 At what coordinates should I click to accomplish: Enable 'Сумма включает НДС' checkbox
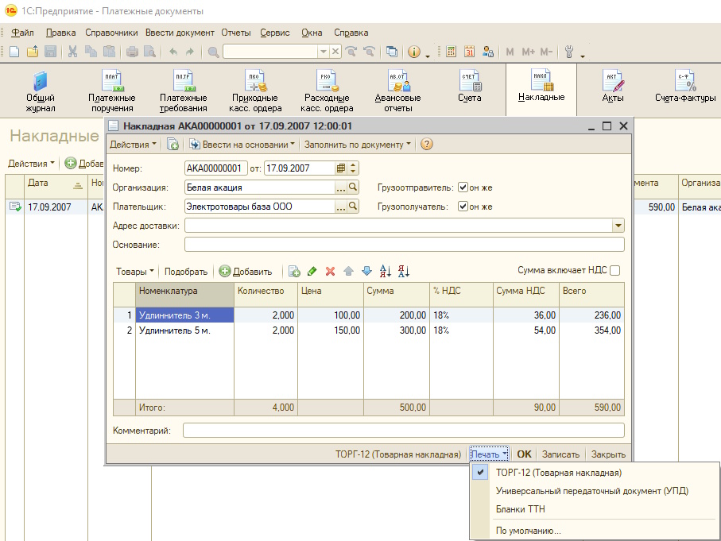[615, 271]
